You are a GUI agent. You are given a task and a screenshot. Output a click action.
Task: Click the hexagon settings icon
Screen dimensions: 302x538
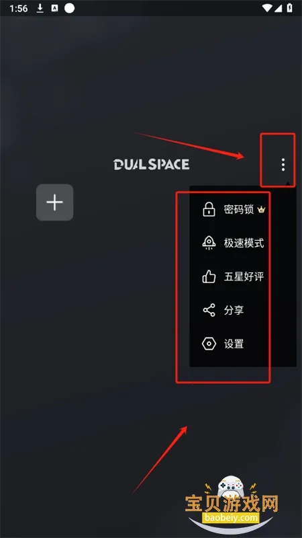[209, 344]
